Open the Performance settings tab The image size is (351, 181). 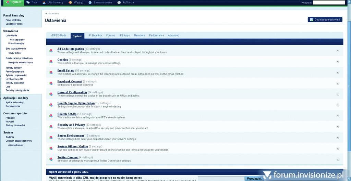pyautogui.click(x=156, y=36)
